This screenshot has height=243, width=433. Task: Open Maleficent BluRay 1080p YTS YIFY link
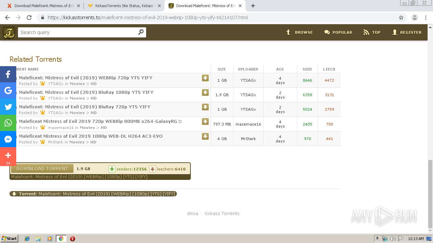(x=86, y=92)
